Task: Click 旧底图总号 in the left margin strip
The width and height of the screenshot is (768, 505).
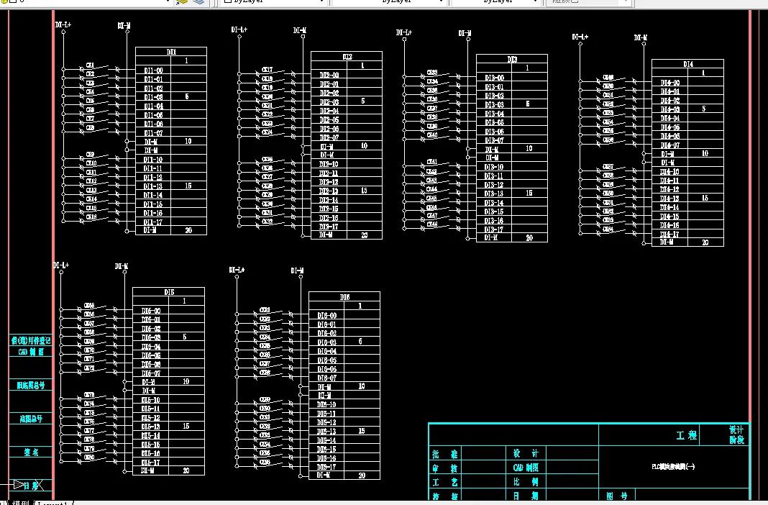Action: tap(31, 386)
